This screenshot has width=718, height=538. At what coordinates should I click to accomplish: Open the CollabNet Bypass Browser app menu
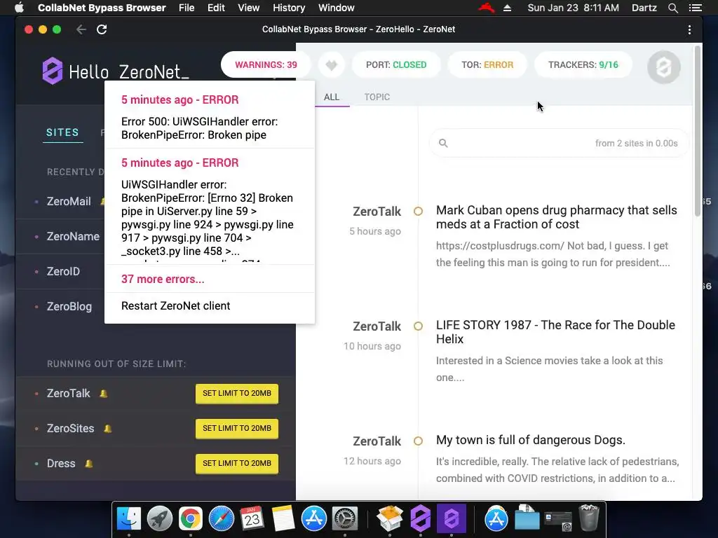point(102,8)
